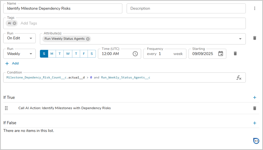Image resolution: width=263 pixels, height=150 pixels.
Task: Toggle Monday in the weekday selector
Action: point(52,54)
